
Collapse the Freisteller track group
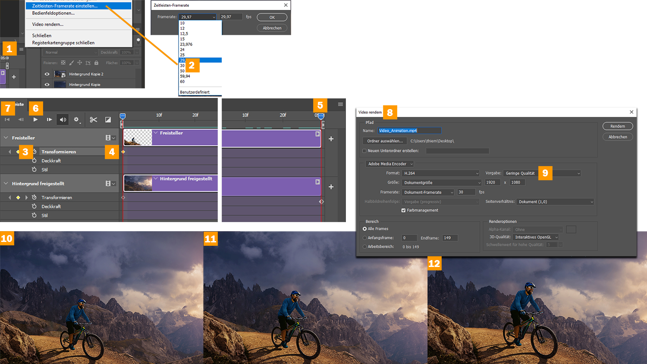point(6,138)
